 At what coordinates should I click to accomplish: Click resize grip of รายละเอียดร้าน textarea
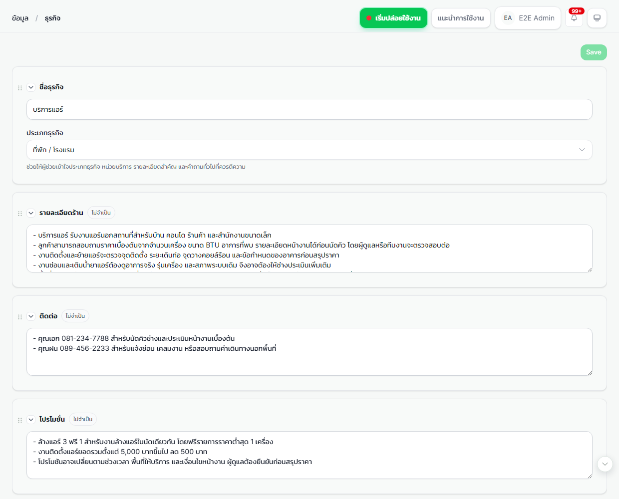589,269
